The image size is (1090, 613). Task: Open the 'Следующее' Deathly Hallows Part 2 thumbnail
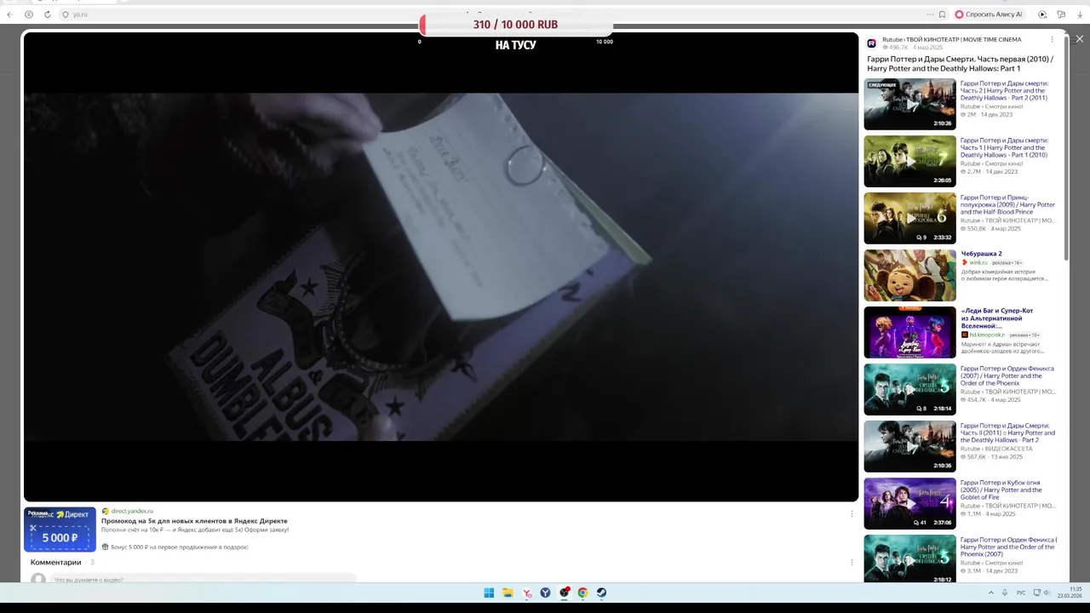pos(909,104)
